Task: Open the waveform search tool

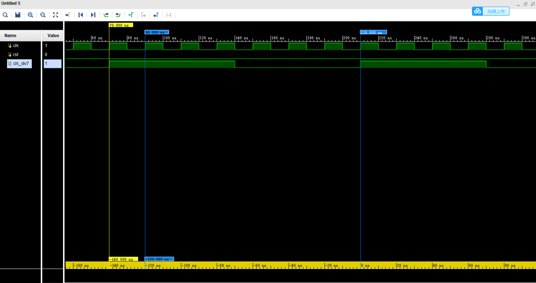Action: click(x=5, y=15)
